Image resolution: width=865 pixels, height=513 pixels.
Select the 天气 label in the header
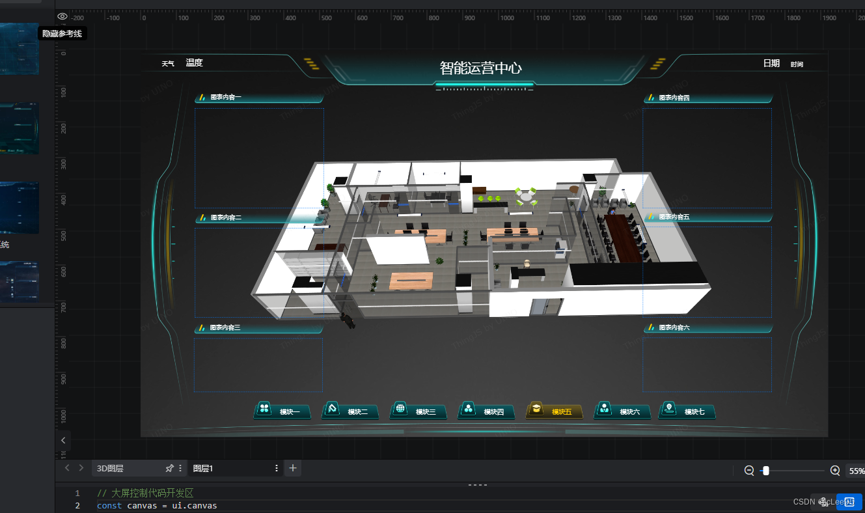click(168, 64)
